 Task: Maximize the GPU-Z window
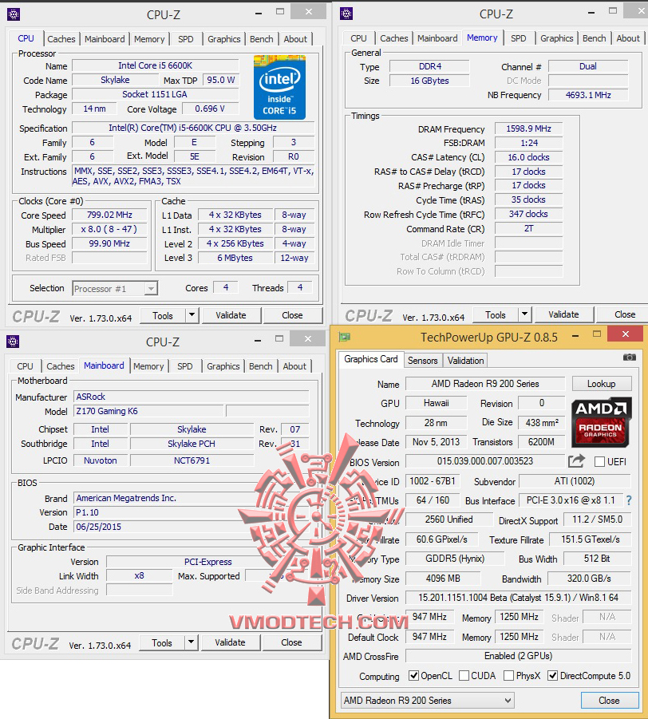click(x=597, y=334)
